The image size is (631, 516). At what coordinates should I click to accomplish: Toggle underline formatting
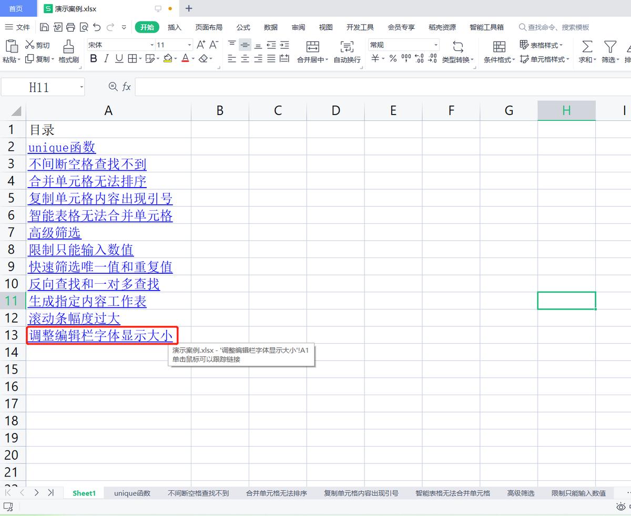pos(119,59)
